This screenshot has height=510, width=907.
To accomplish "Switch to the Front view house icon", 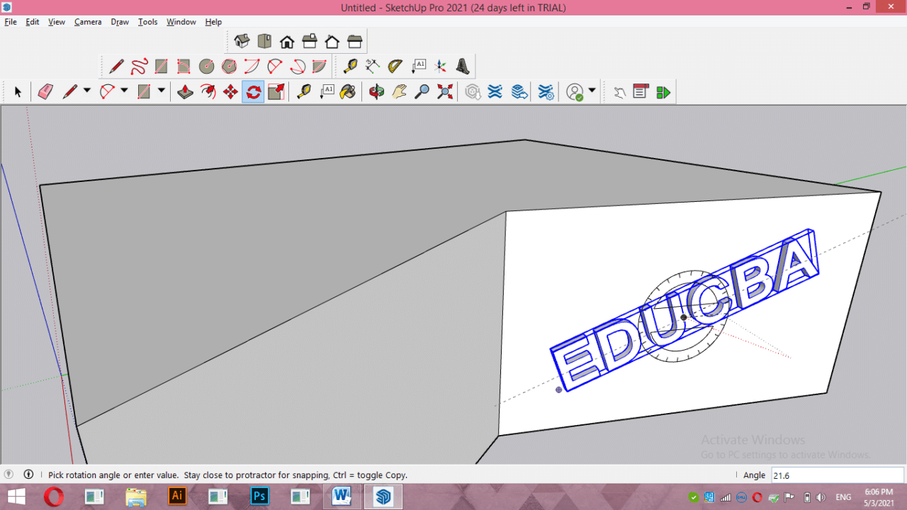I will (x=286, y=40).
